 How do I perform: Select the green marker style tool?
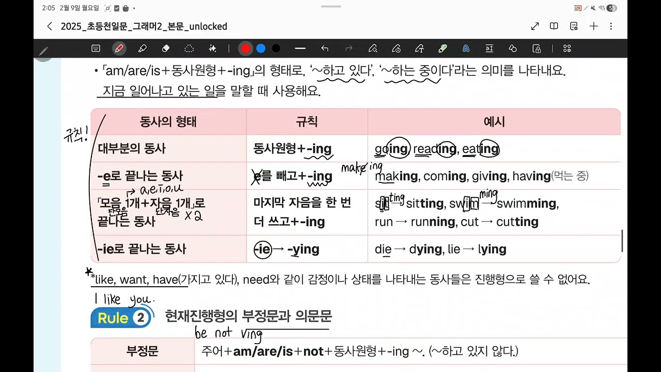click(443, 49)
